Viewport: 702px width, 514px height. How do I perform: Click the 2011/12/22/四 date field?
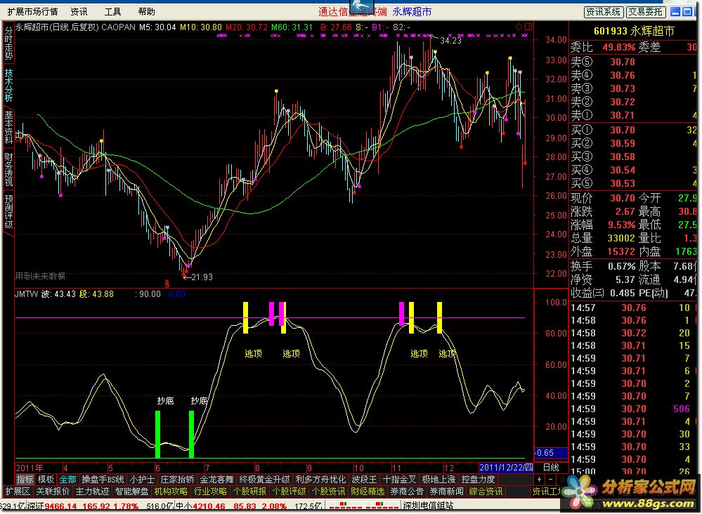[x=506, y=468]
